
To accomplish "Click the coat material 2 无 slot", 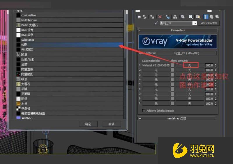I will pyautogui.click(x=156, y=70).
